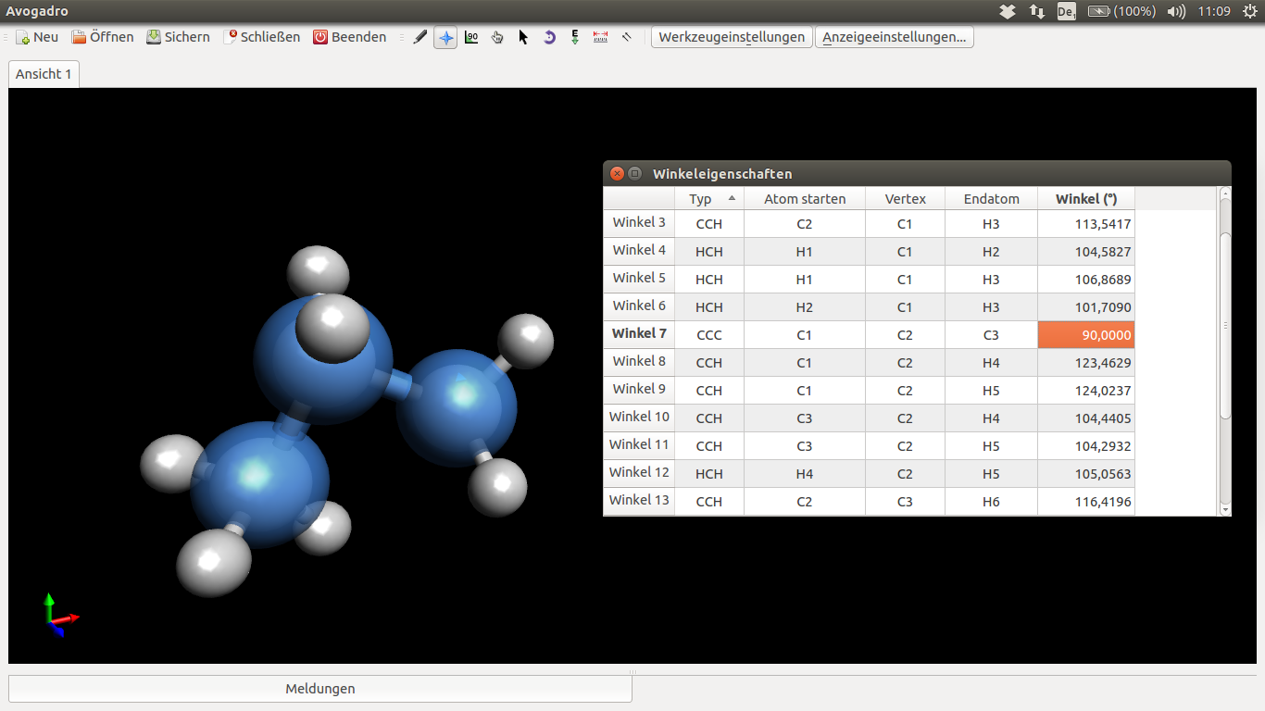
Task: Open the sound volume indicator
Action: [x=1176, y=11]
